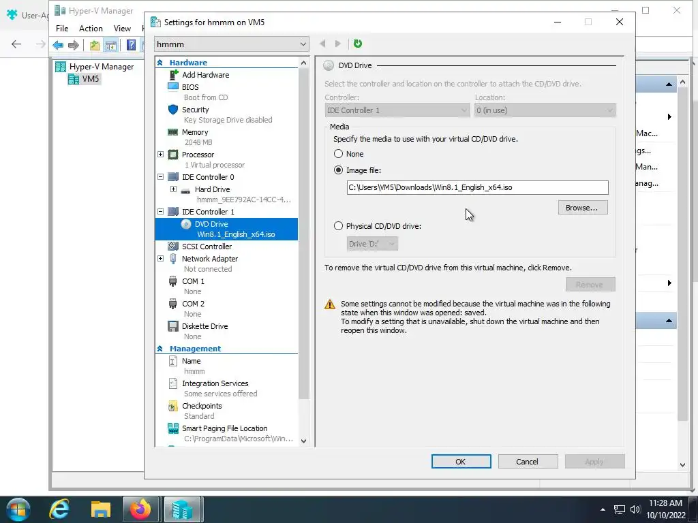Click the volume icon in system tray
The height and width of the screenshot is (523, 698).
pos(635,509)
